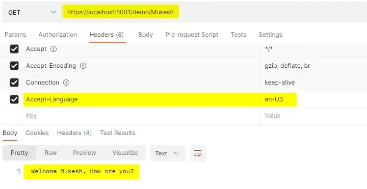Open the Authorization tab
This screenshot has height=189, width=367.
(58, 35)
